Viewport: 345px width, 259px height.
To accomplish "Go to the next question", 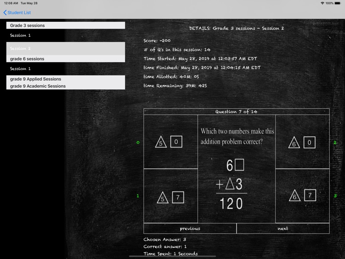I will [x=283, y=229].
